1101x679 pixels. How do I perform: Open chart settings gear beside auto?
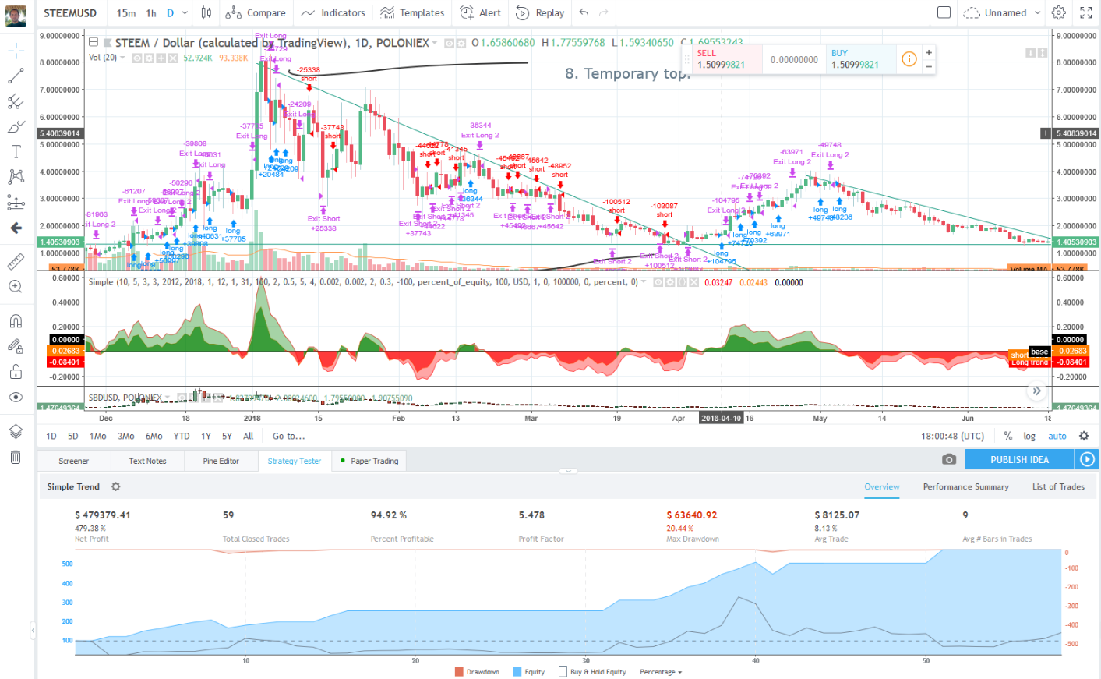pyautogui.click(x=1084, y=437)
